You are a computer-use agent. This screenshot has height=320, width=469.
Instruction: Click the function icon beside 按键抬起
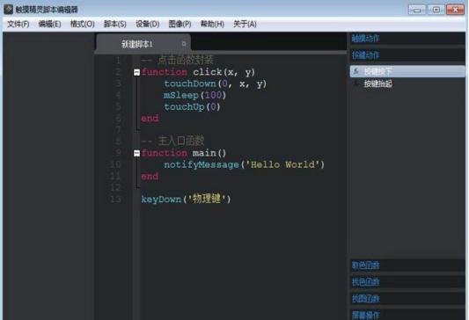coord(356,84)
